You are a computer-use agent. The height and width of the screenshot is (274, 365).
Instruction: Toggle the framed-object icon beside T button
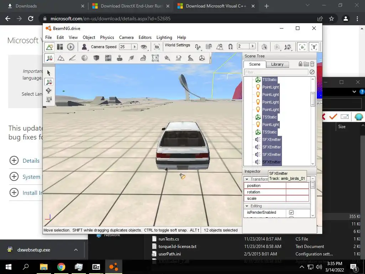pyautogui.click(x=302, y=47)
